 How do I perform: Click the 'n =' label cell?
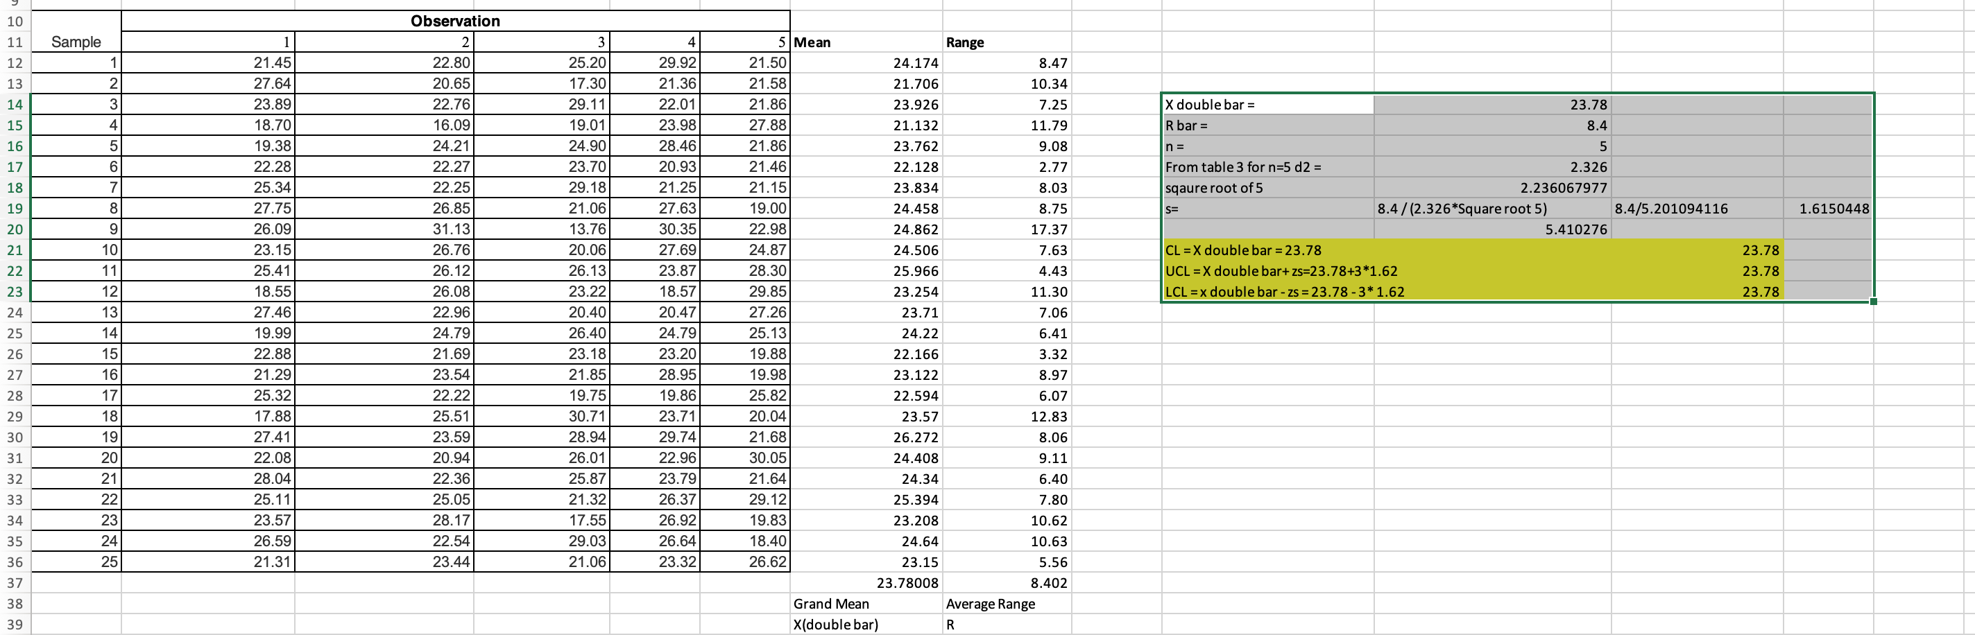(1268, 146)
